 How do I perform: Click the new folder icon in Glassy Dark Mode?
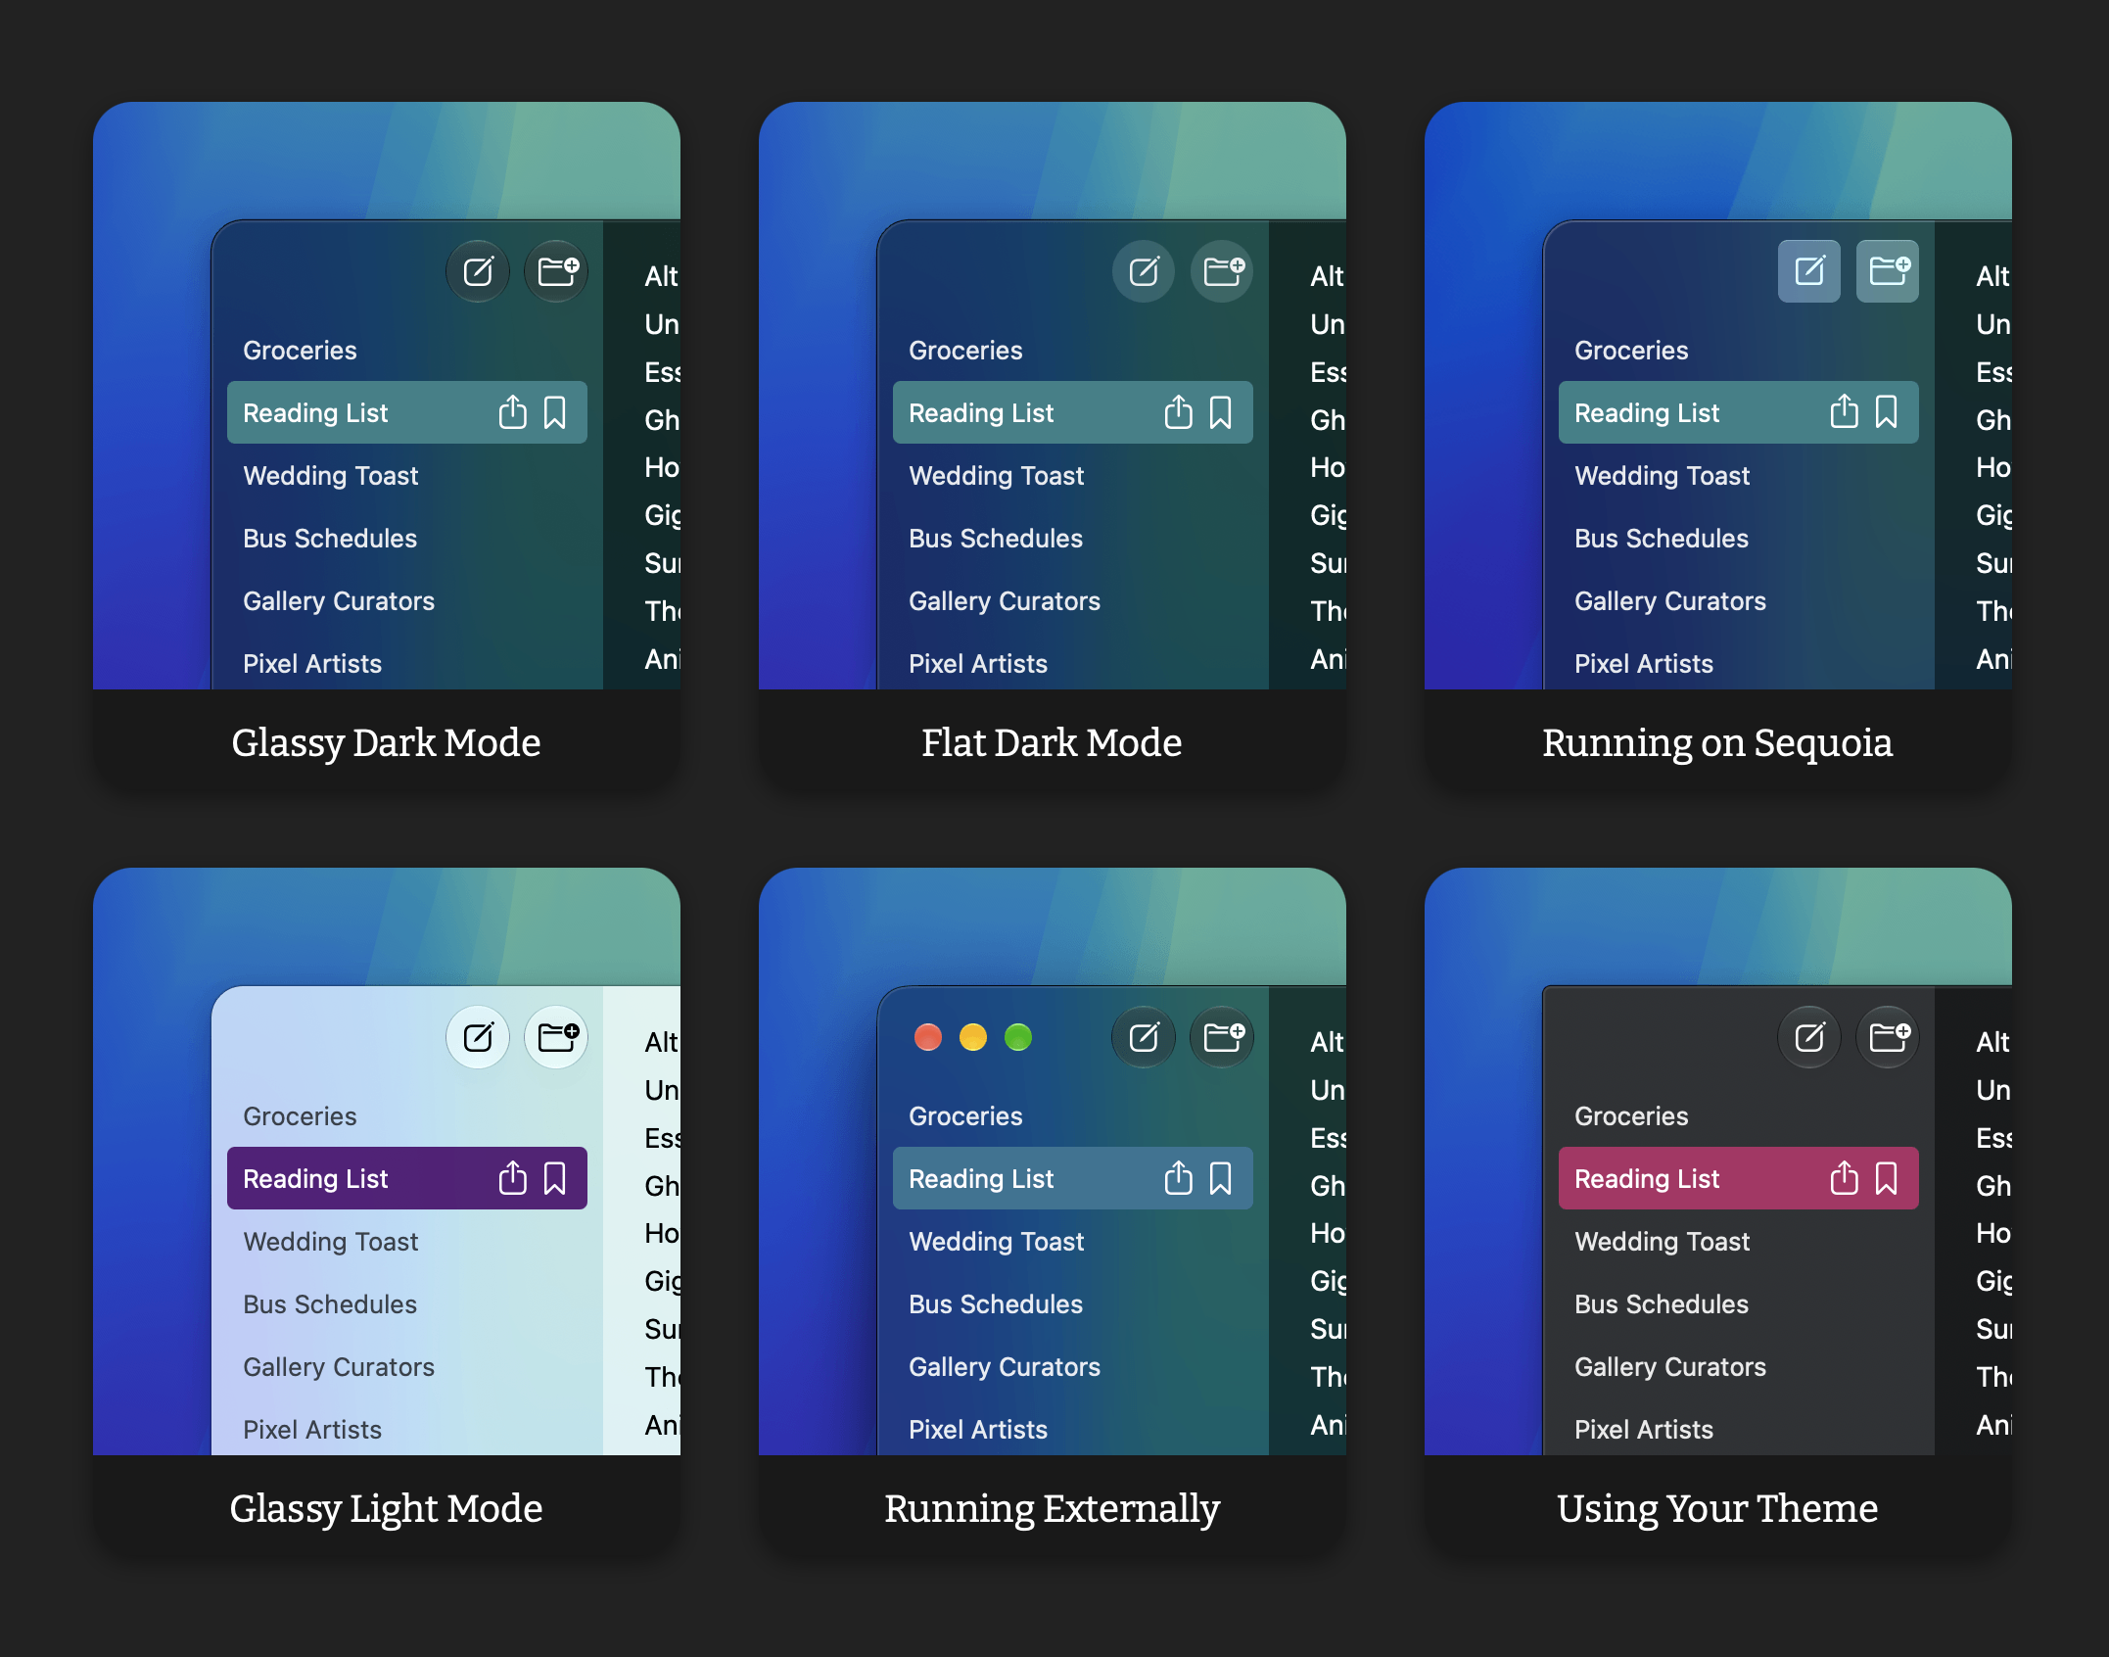click(557, 271)
